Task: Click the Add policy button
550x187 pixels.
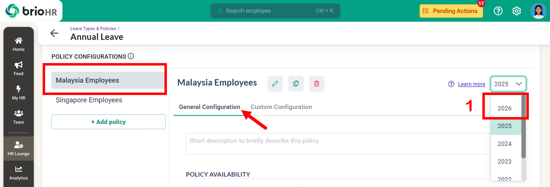Action: click(108, 122)
